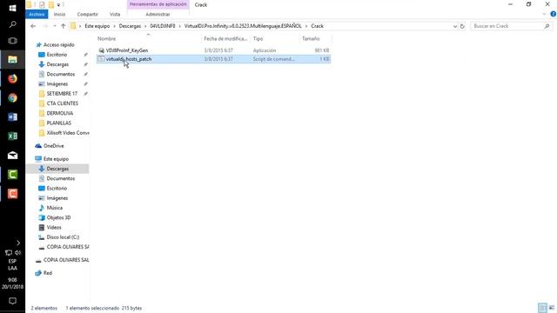This screenshot has height=313, width=557.
Task: Open taskbar search magnifier
Action: click(12, 24)
